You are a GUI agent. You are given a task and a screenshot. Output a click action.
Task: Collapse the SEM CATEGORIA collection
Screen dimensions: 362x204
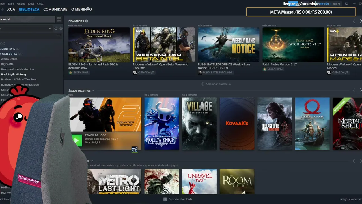[x=11, y=54]
